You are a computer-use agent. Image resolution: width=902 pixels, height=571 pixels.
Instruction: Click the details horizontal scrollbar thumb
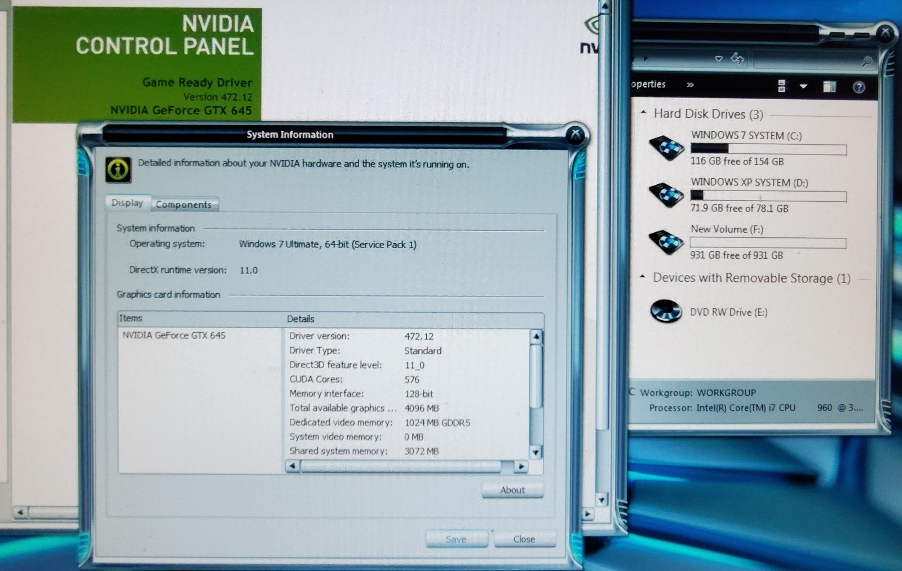coord(401,466)
